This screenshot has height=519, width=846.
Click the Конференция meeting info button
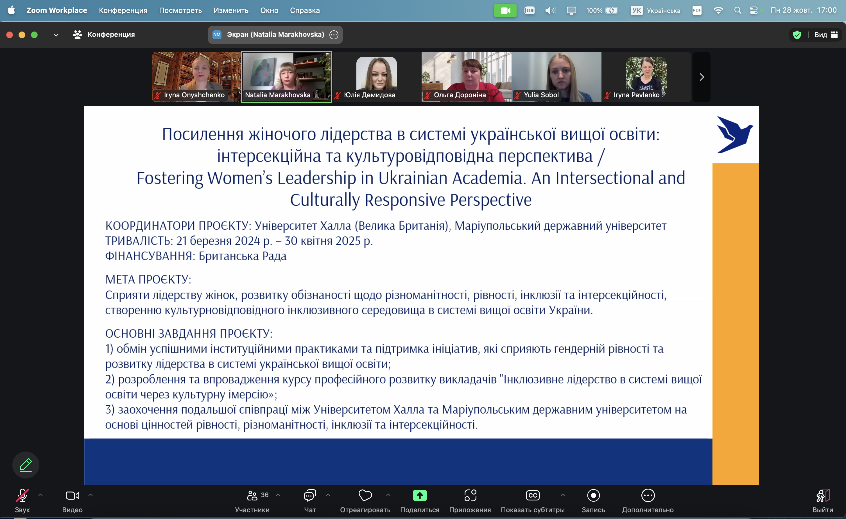(104, 35)
